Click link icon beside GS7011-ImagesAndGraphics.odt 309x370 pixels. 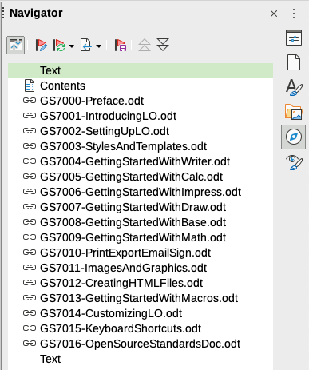pyautogui.click(x=30, y=268)
